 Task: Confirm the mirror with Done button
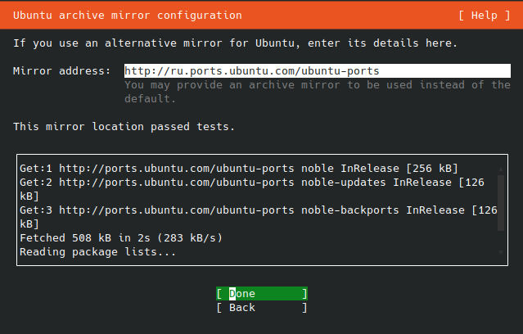[x=262, y=294]
